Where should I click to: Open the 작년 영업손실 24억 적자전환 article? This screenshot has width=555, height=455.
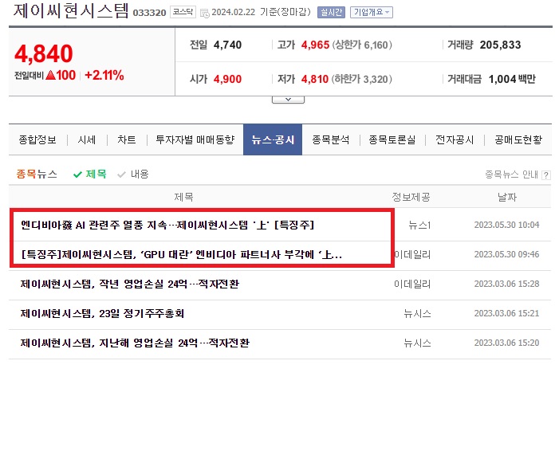click(130, 284)
